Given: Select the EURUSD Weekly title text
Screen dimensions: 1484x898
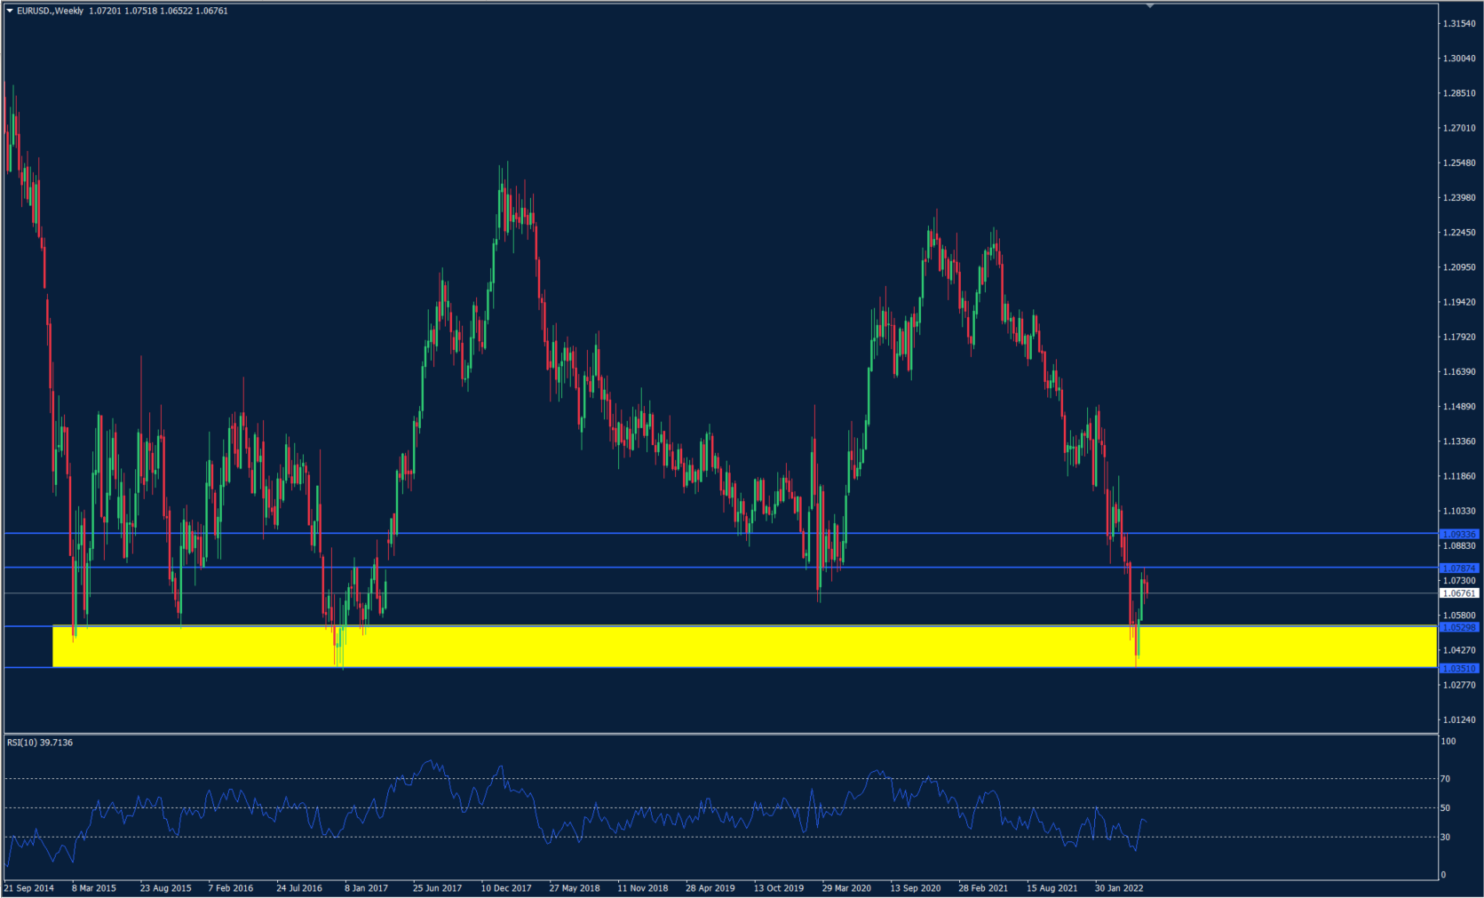Looking at the screenshot, I should pyautogui.click(x=49, y=11).
